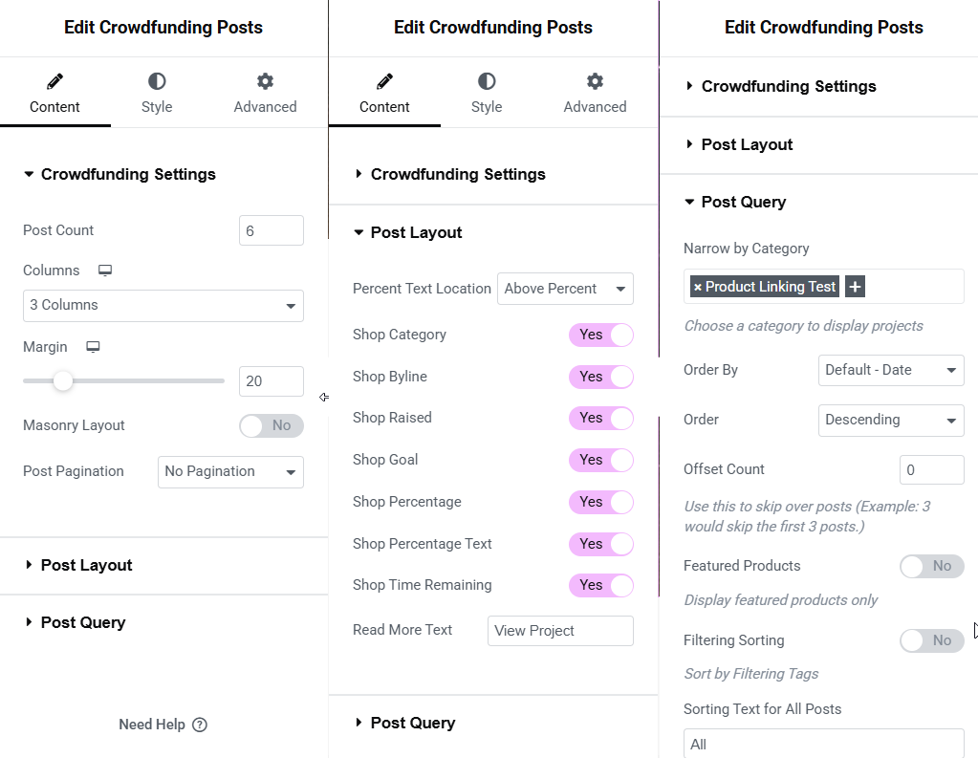Open the Order By dropdown
978x758 pixels.
point(891,370)
